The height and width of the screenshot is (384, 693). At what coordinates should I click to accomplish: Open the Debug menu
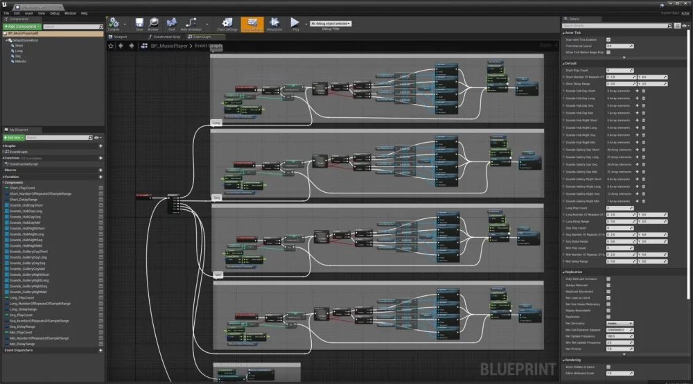[x=55, y=13]
